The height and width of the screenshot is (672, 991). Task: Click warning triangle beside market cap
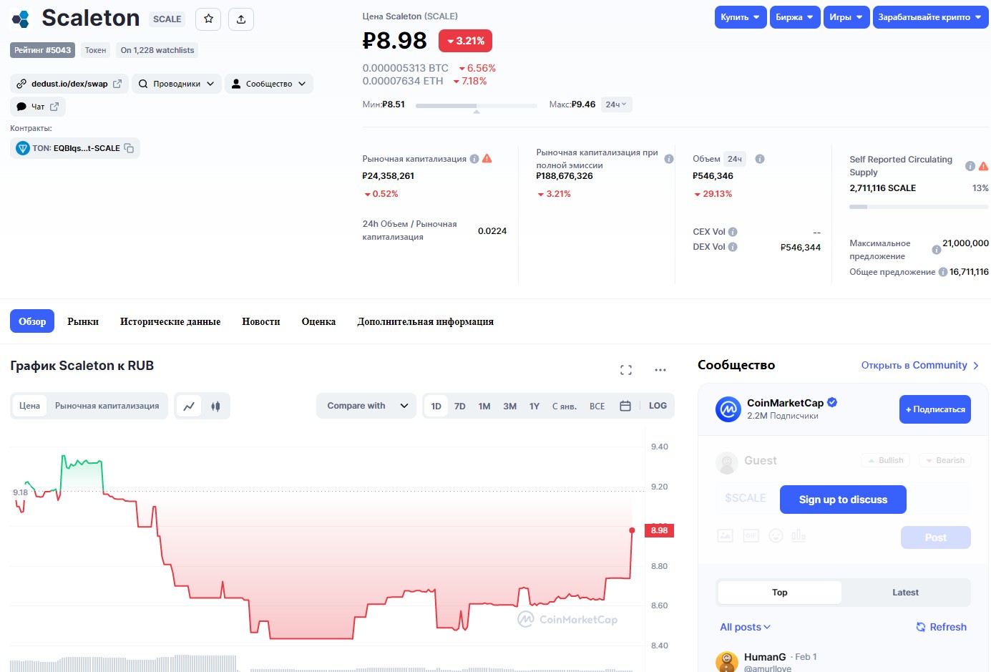pyautogui.click(x=487, y=159)
